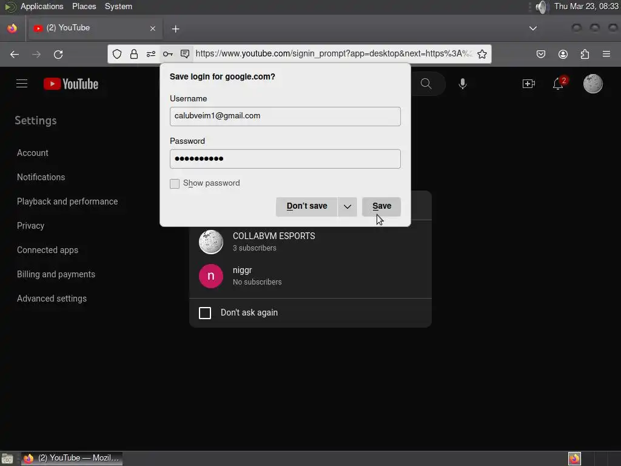The height and width of the screenshot is (466, 621).
Task: Click the password key icon in address bar
Action: point(168,54)
